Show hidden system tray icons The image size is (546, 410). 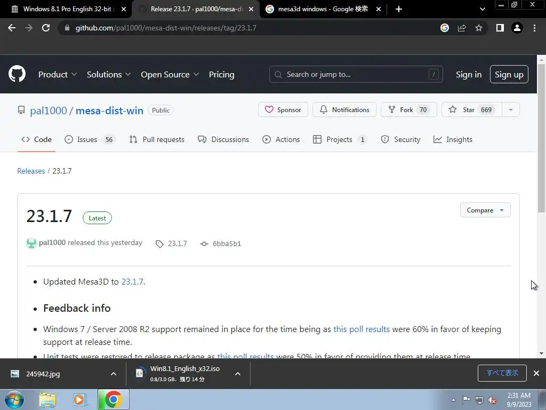tap(453, 400)
